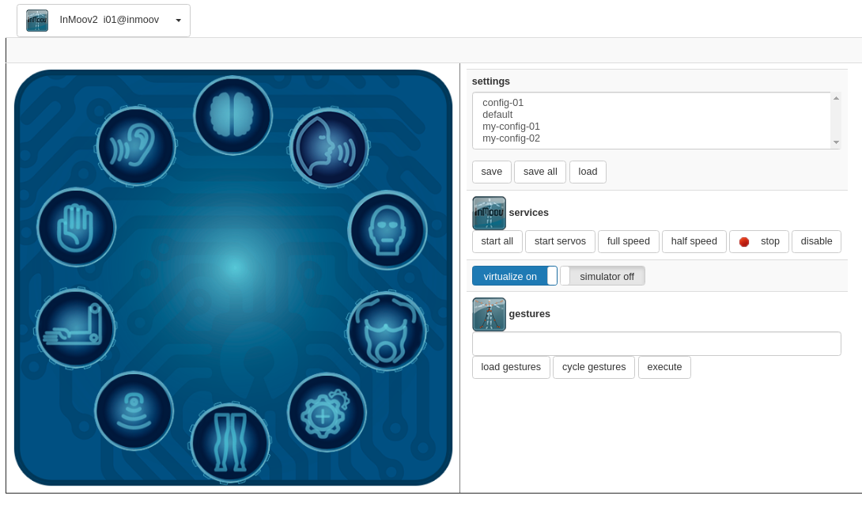862x507 pixels.
Task: Focus the gestures text input field
Action: [x=656, y=344]
